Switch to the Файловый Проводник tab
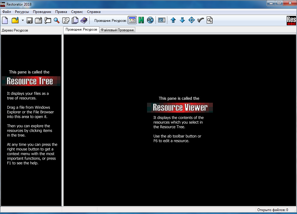This screenshot has width=297, height=214. click(x=117, y=30)
